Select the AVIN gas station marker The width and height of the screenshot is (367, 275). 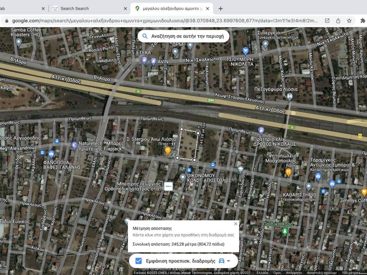click(x=153, y=61)
